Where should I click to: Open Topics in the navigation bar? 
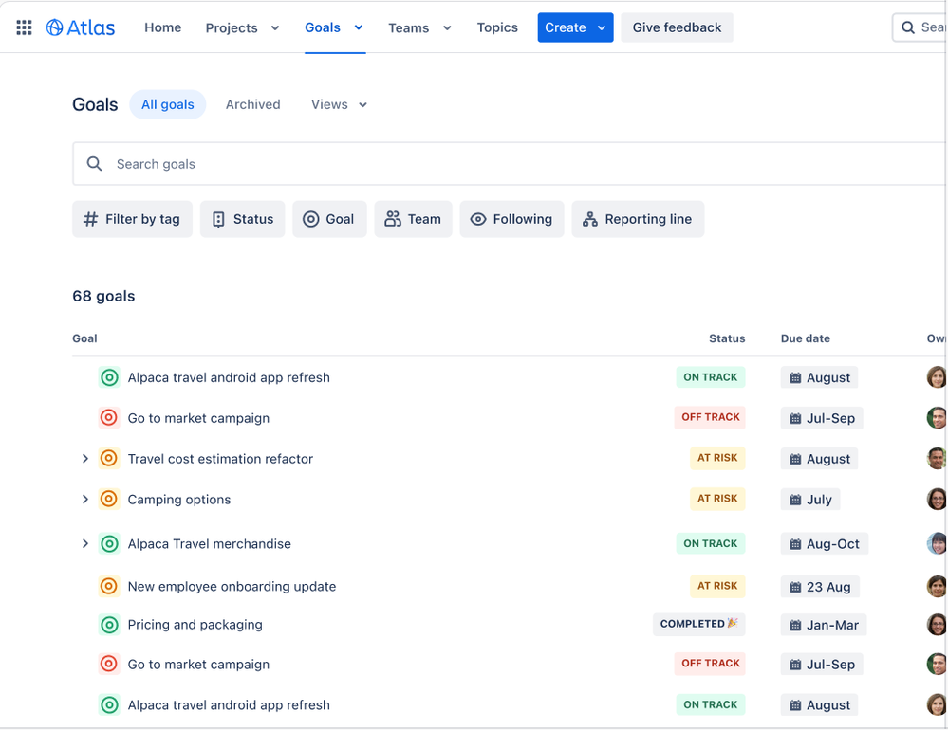(497, 27)
